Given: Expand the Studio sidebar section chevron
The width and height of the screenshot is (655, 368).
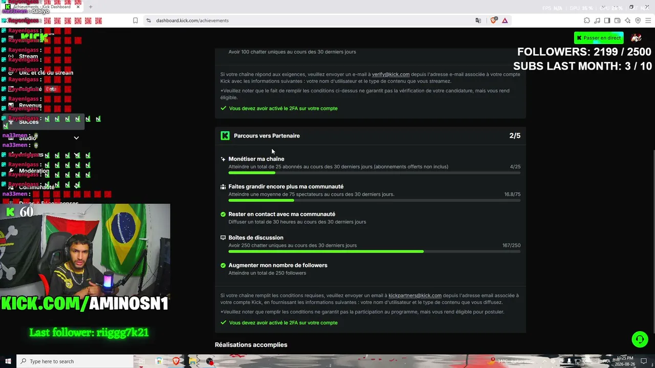Looking at the screenshot, I should point(76,138).
